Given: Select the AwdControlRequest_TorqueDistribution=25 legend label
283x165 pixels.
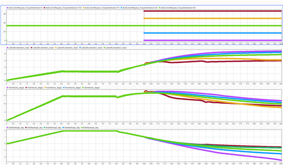Looking at the screenshot, I should point(139,7).
